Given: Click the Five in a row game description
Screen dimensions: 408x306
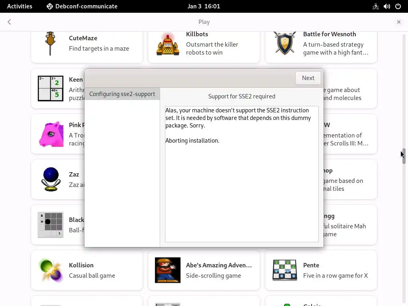Looking at the screenshot, I should coord(335,276).
